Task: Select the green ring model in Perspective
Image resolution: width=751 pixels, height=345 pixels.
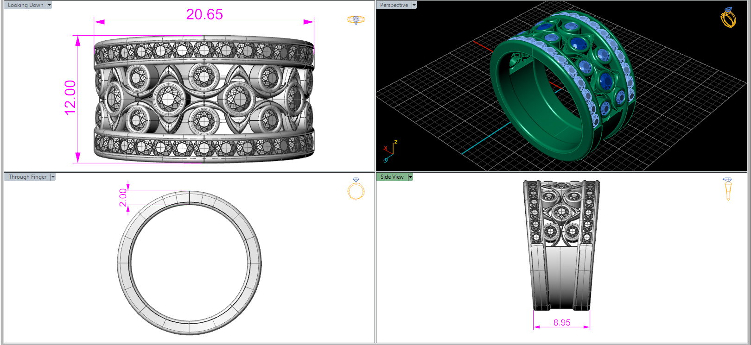Action: coord(562,86)
